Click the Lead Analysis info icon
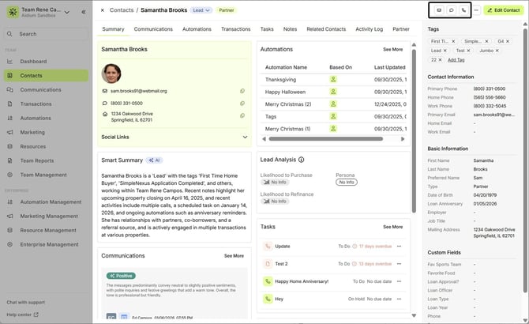529x324 pixels. tap(302, 159)
